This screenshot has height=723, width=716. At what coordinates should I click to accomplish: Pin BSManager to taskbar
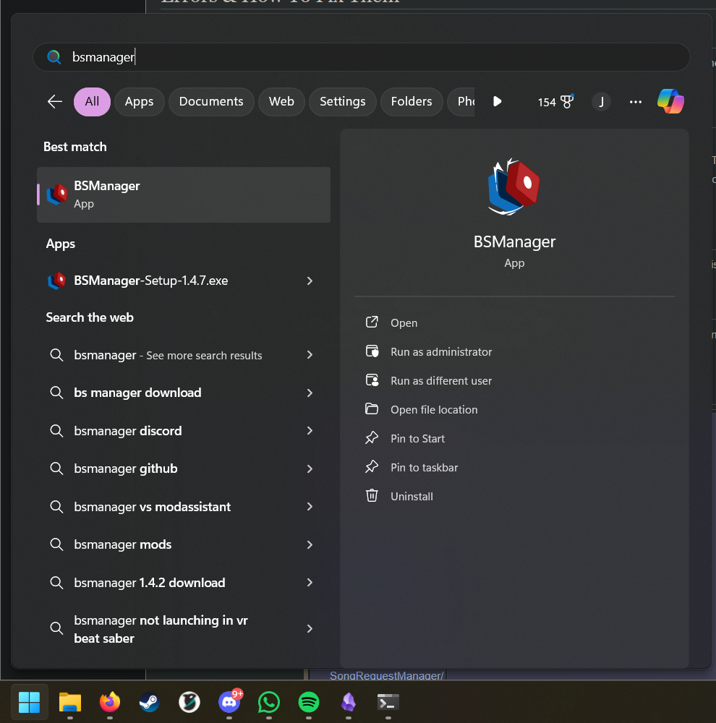424,468
